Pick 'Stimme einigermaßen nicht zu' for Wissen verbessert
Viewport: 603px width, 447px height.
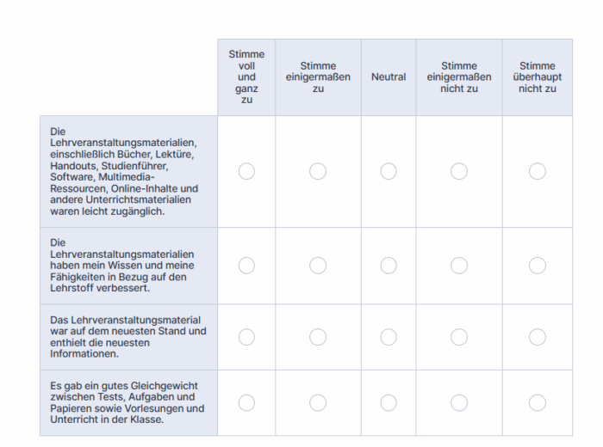[x=459, y=266]
